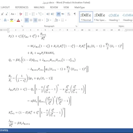Open the MathType ribbon tab
133x133 pixels.
click(79, 7)
